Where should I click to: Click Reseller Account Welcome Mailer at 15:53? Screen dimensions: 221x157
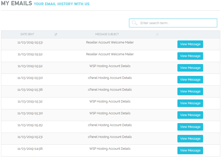pyautogui.click(x=110, y=42)
